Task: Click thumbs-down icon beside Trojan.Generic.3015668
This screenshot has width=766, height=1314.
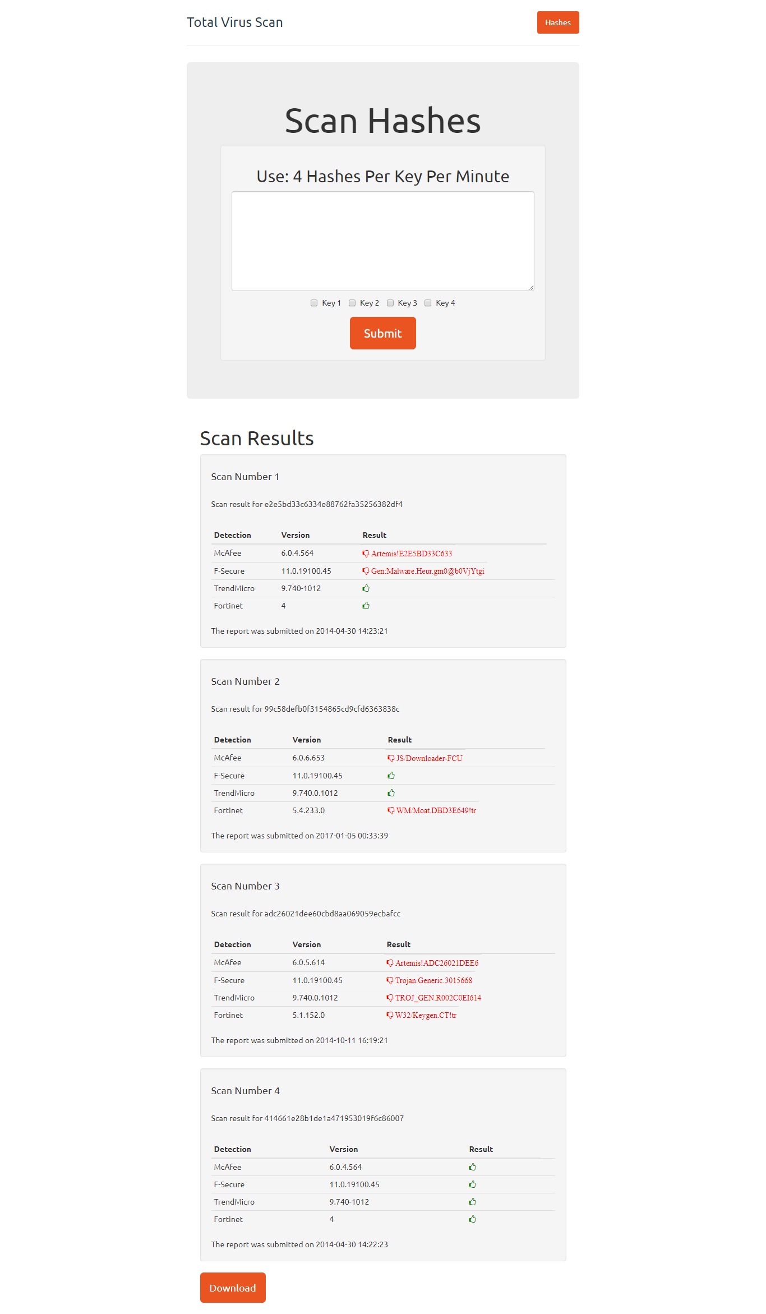Action: [x=390, y=980]
